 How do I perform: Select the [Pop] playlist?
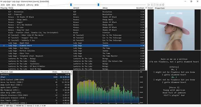coord(35,77)
